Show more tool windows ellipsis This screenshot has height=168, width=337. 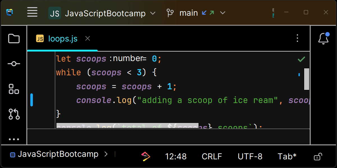pyautogui.click(x=14, y=139)
